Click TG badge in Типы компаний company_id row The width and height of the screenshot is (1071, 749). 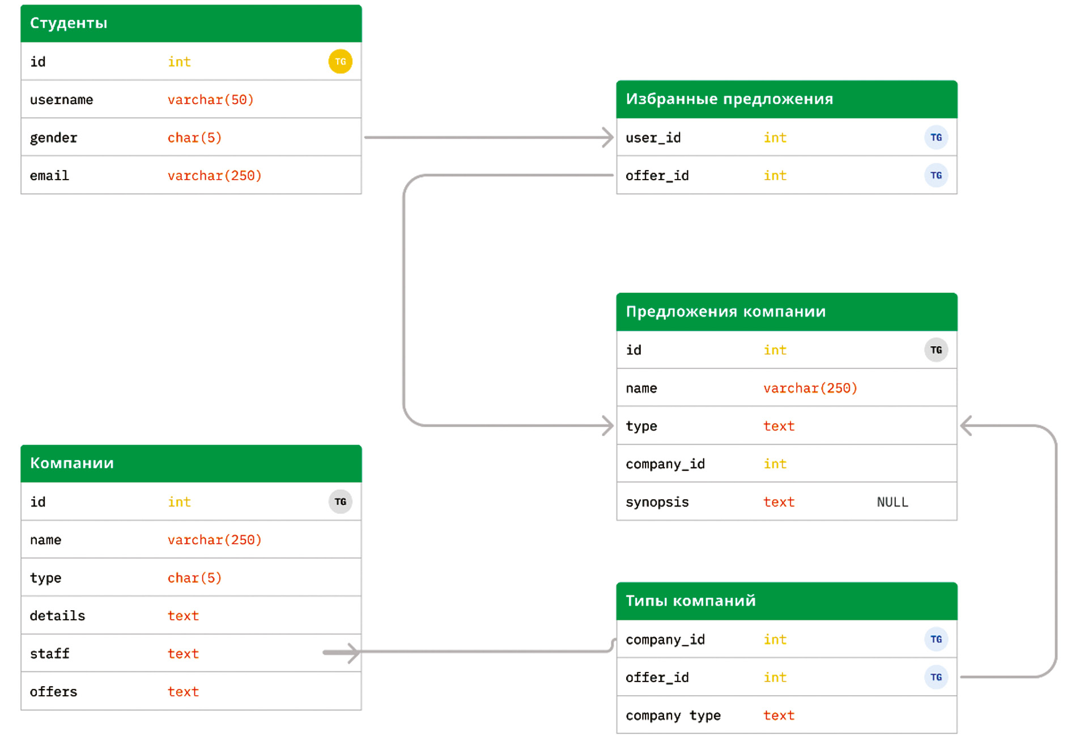[x=936, y=639]
